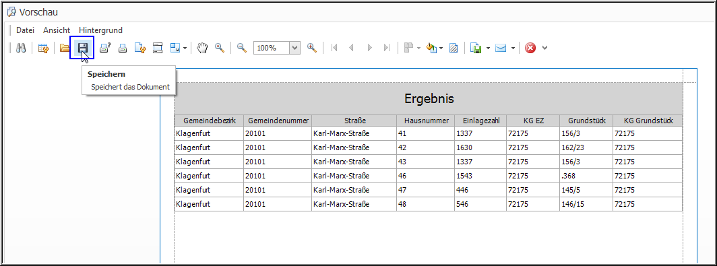Click the zoom out magnifier icon
Image resolution: width=717 pixels, height=266 pixels.
coord(242,48)
